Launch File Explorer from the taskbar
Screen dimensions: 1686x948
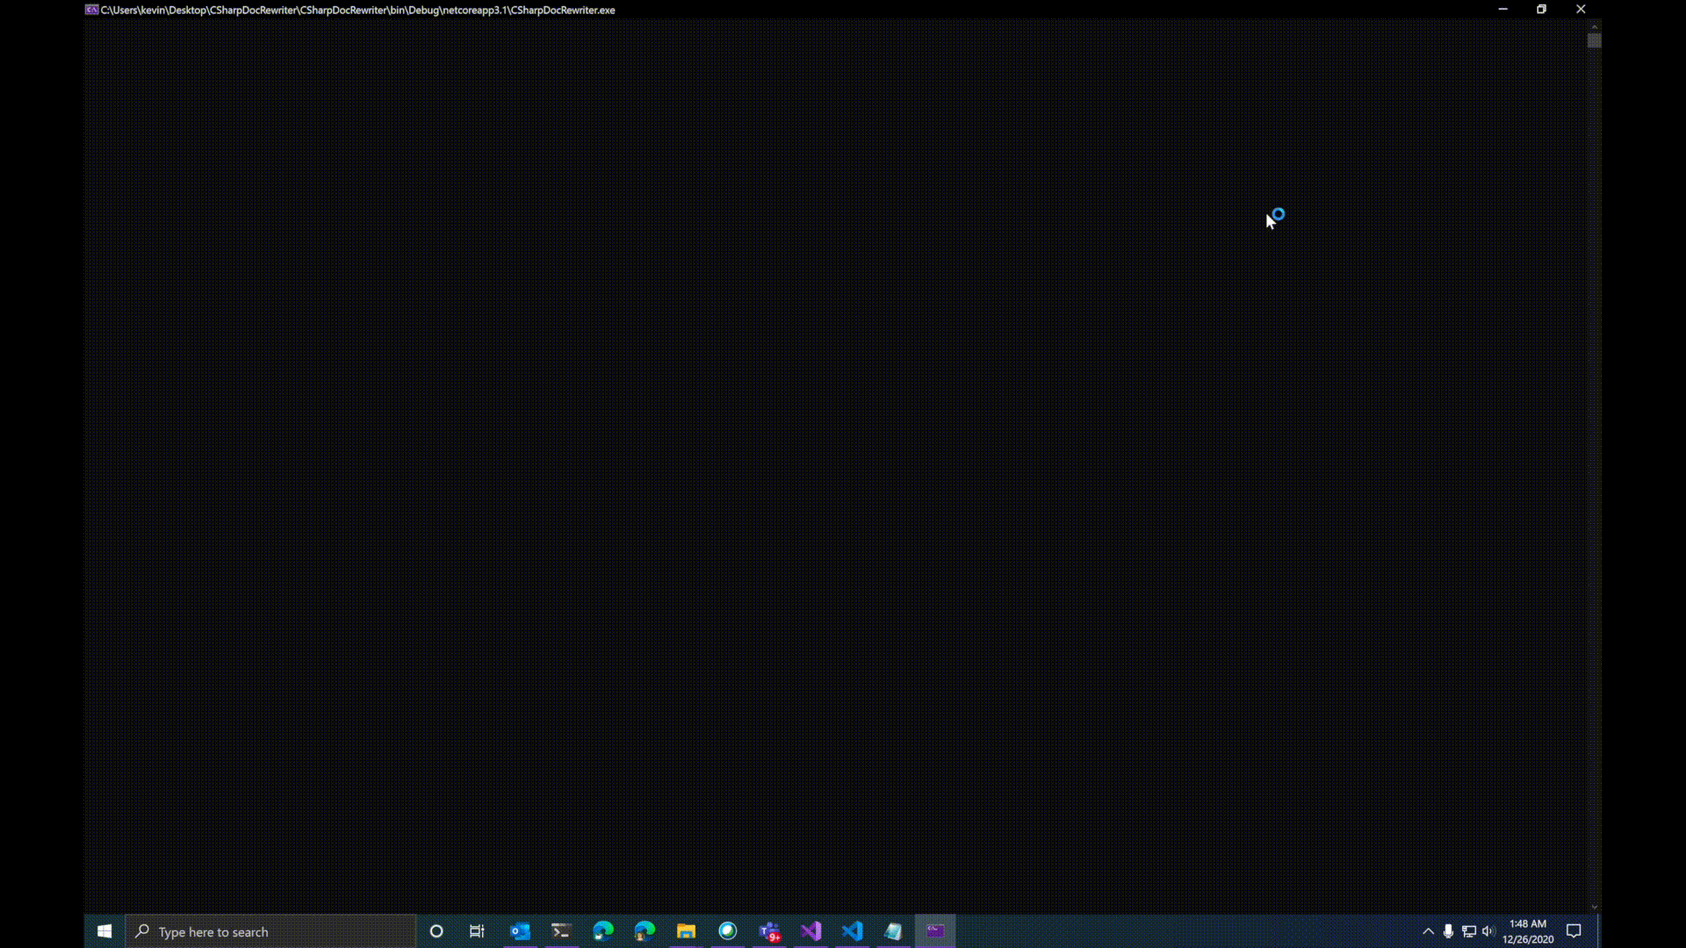click(686, 931)
